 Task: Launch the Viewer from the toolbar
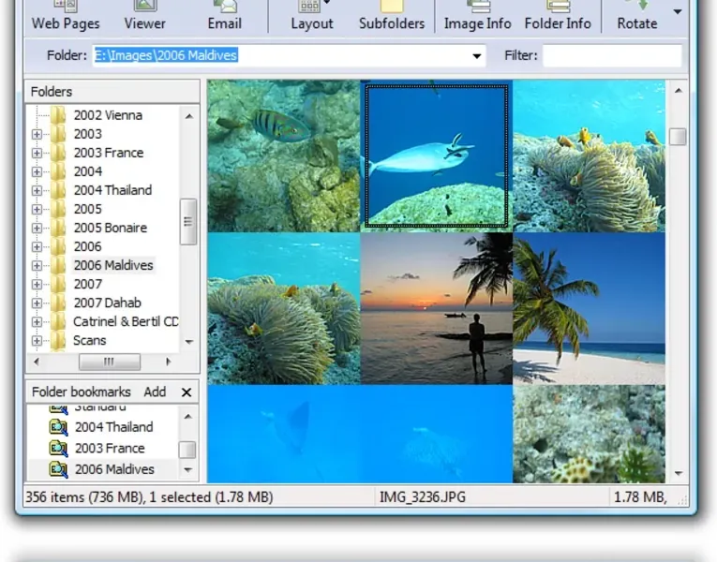click(x=144, y=16)
